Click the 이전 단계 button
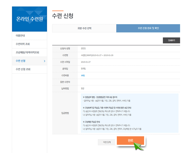 (x=107, y=142)
